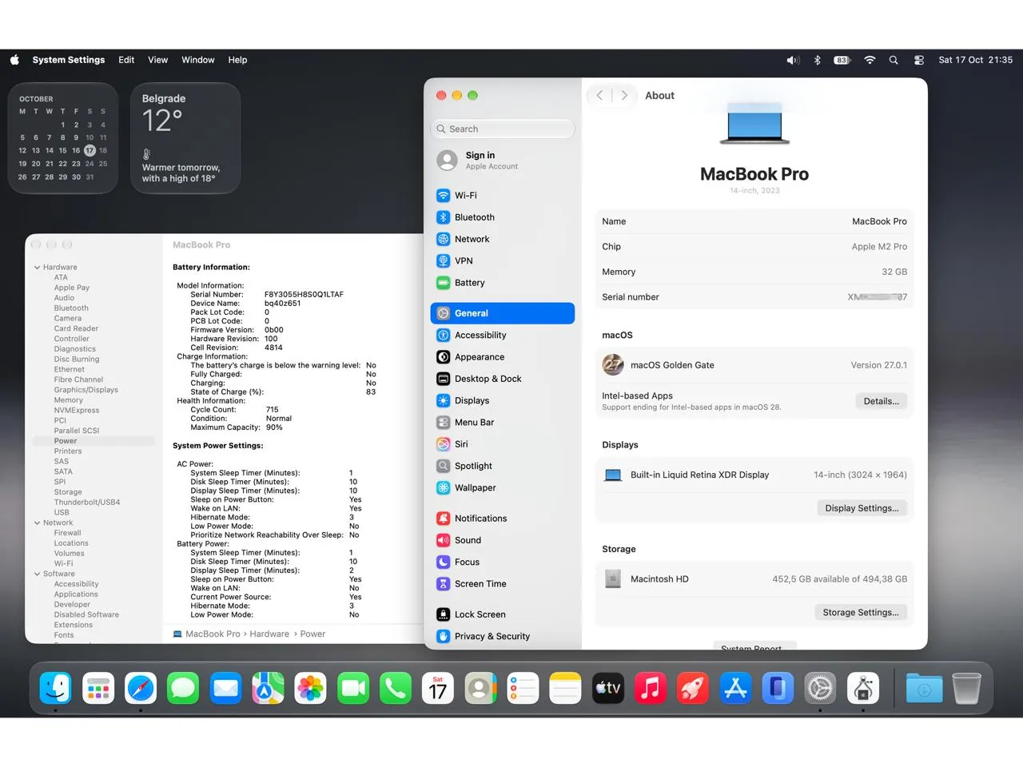This screenshot has width=1023, height=767.
Task: Click Storage Settings... button
Action: 861,613
